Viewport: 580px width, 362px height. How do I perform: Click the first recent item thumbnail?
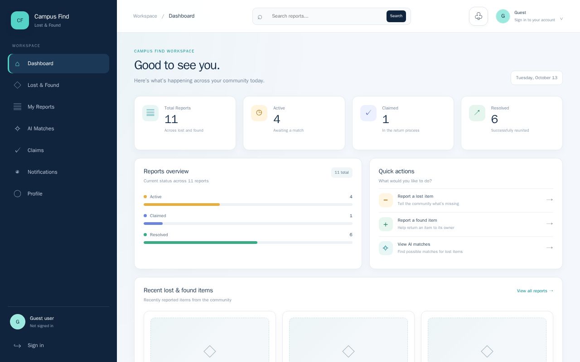(210, 340)
